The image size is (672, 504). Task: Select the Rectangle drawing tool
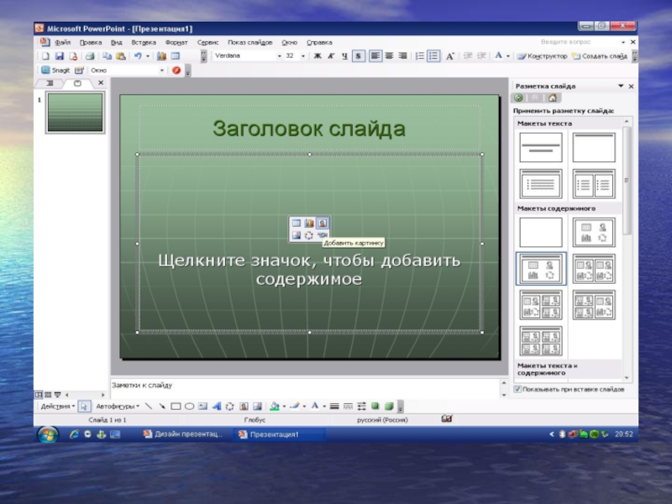176,407
